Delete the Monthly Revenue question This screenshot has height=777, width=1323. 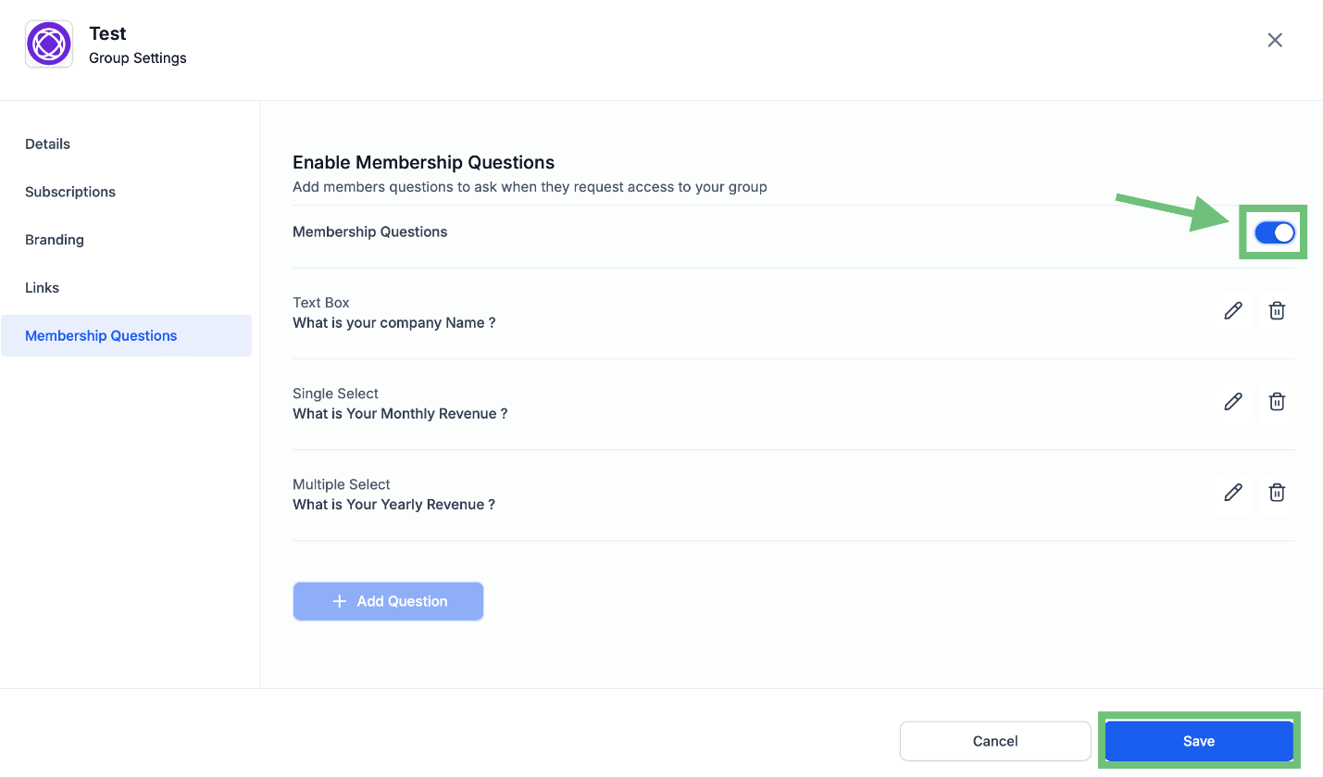pos(1277,402)
